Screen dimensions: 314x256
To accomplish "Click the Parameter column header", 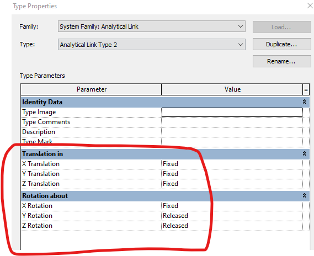I will (x=91, y=89).
